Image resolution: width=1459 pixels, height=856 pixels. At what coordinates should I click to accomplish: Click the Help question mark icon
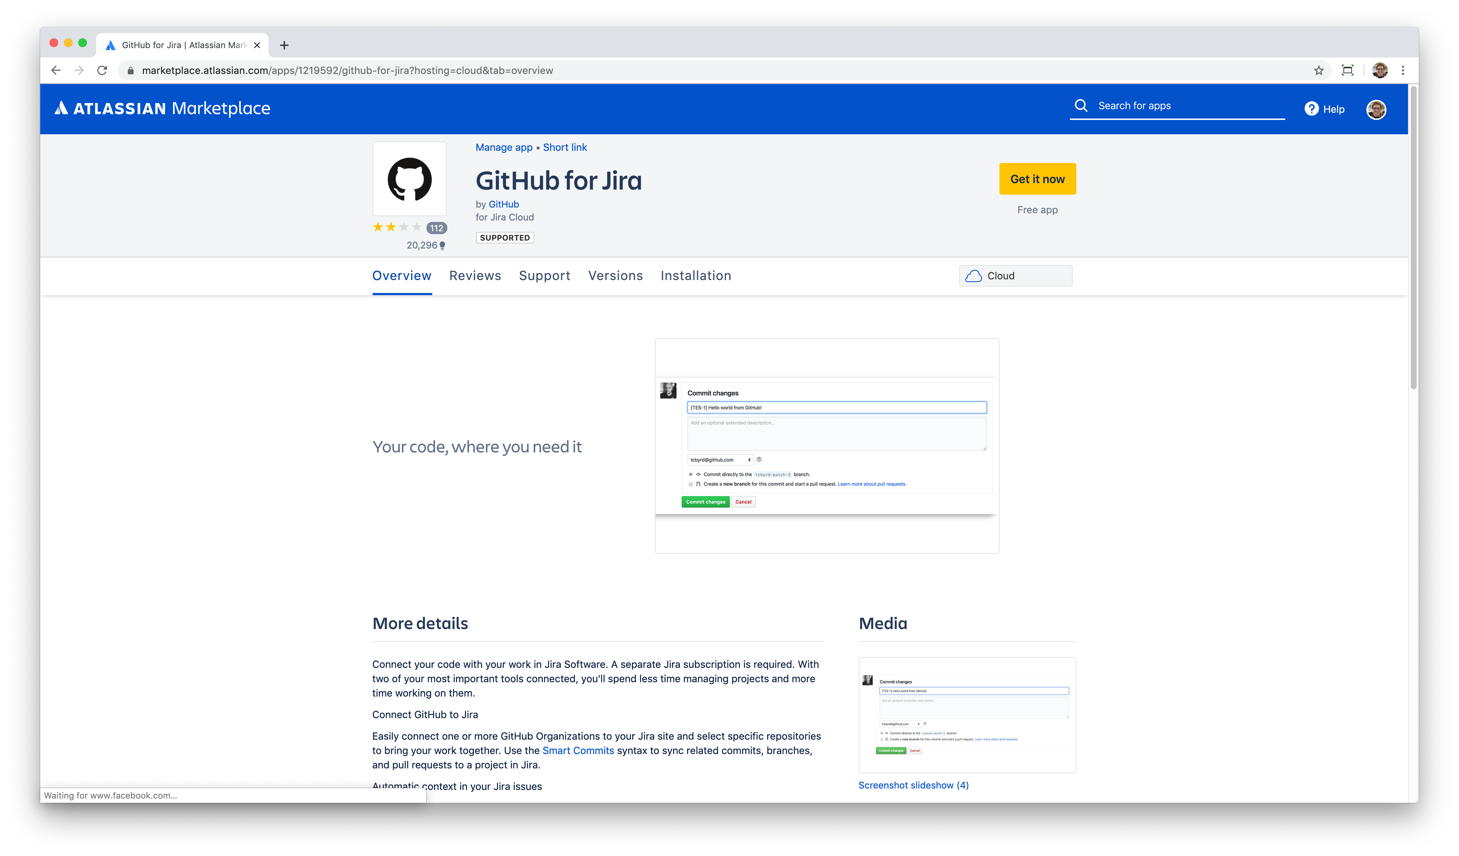tap(1311, 109)
